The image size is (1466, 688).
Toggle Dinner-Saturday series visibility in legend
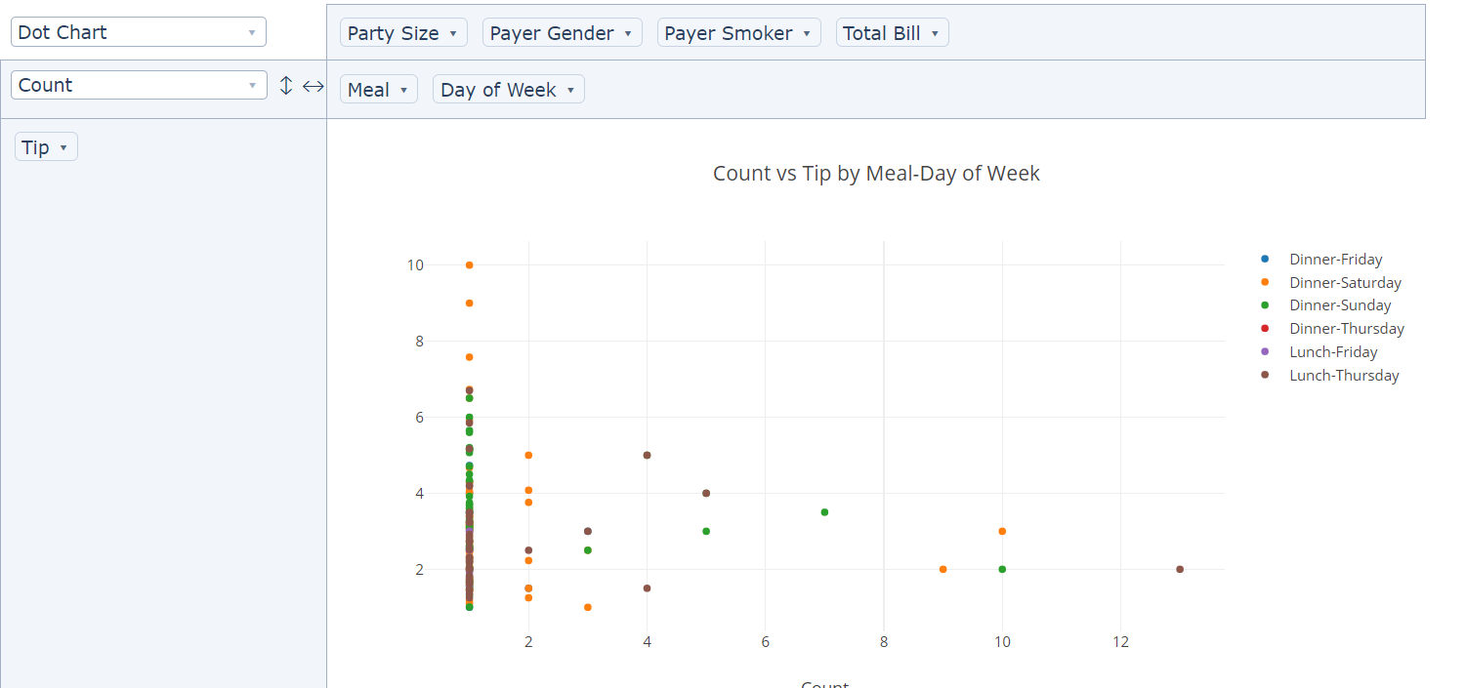click(1344, 283)
